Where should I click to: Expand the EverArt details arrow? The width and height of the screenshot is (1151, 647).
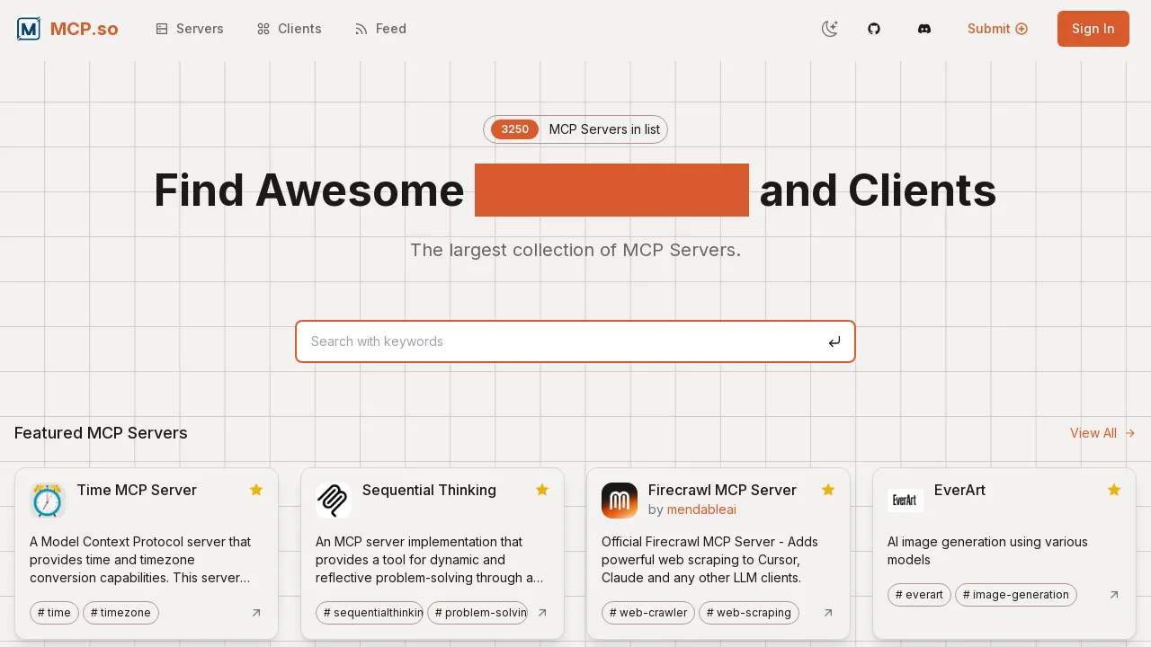click(x=1114, y=595)
